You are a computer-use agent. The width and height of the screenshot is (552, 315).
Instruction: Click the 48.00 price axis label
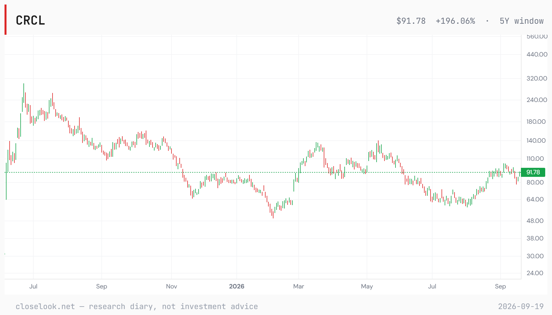pyautogui.click(x=535, y=221)
